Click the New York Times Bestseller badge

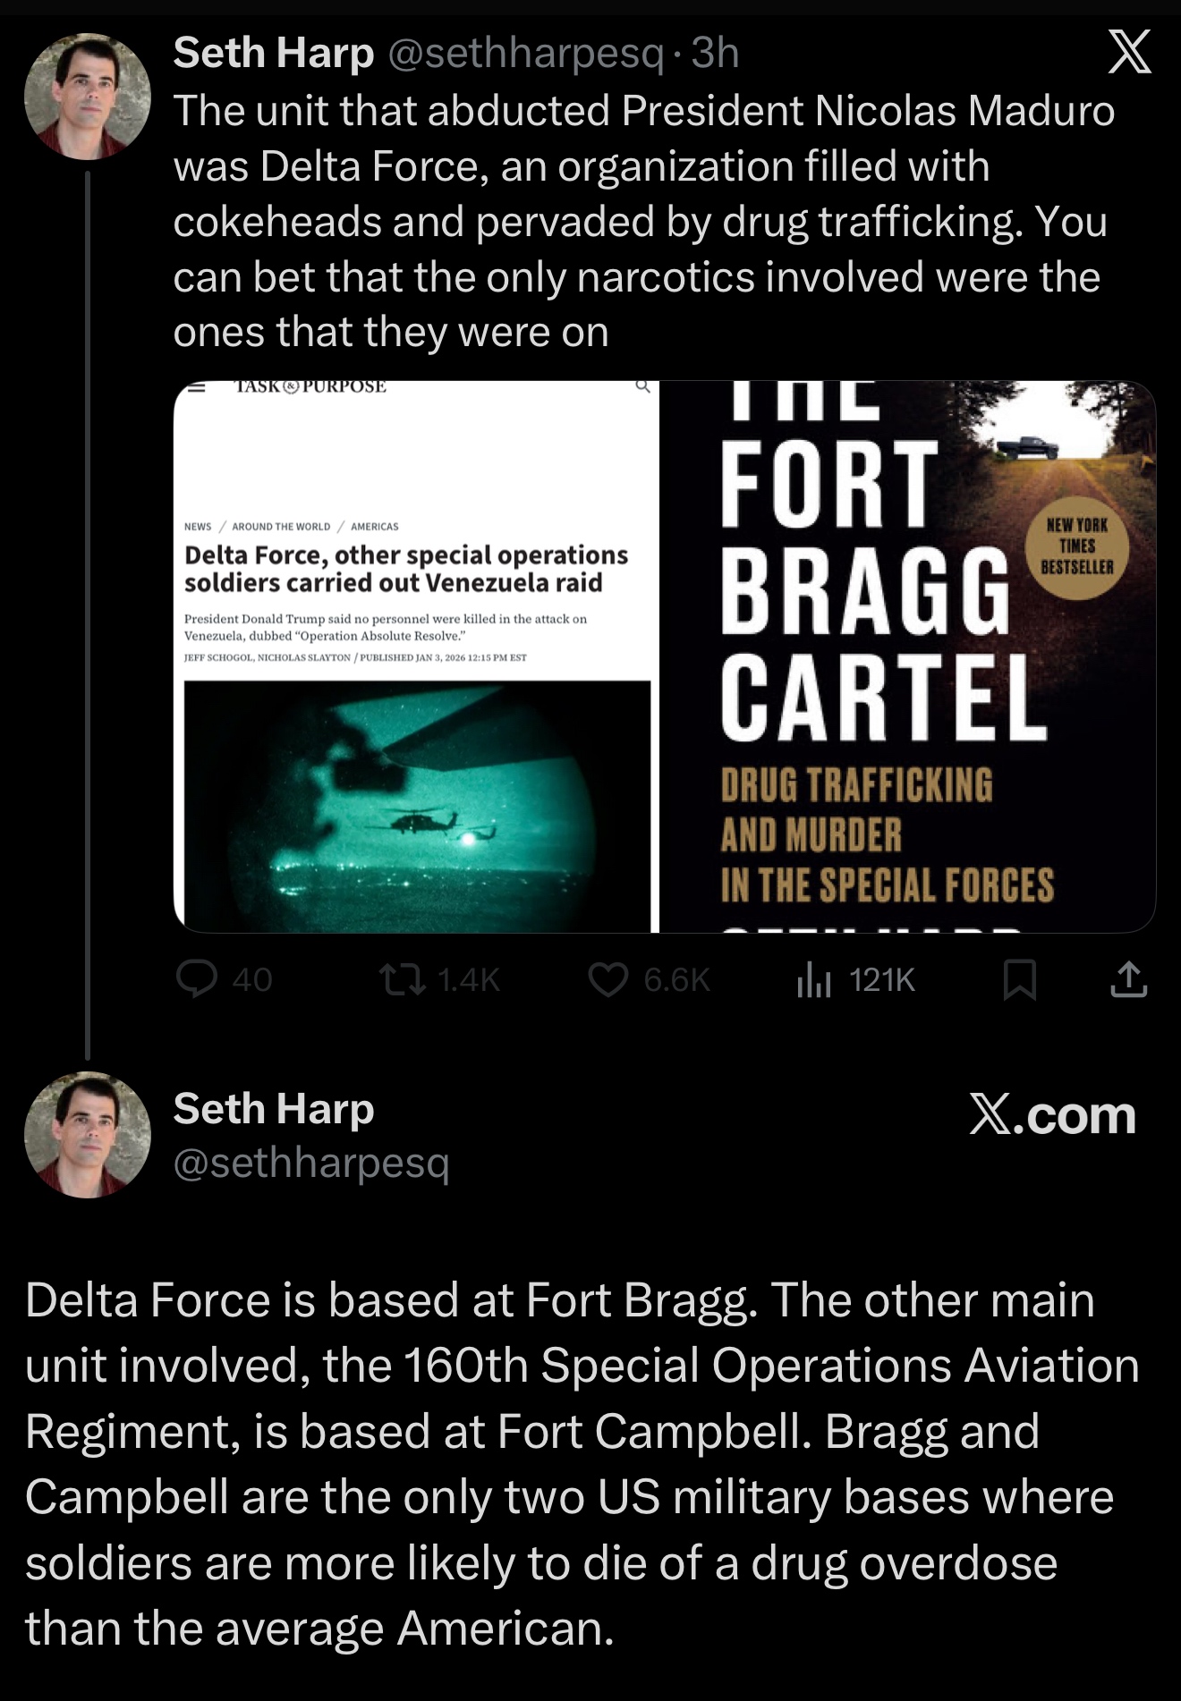coord(1076,546)
